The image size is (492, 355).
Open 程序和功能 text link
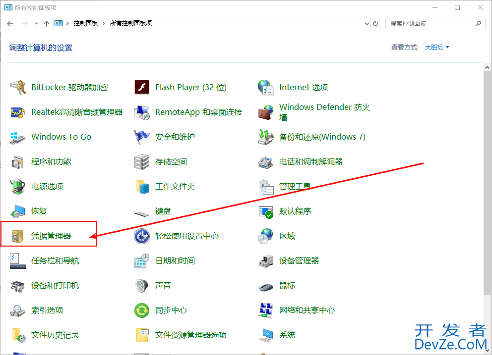click(x=51, y=162)
